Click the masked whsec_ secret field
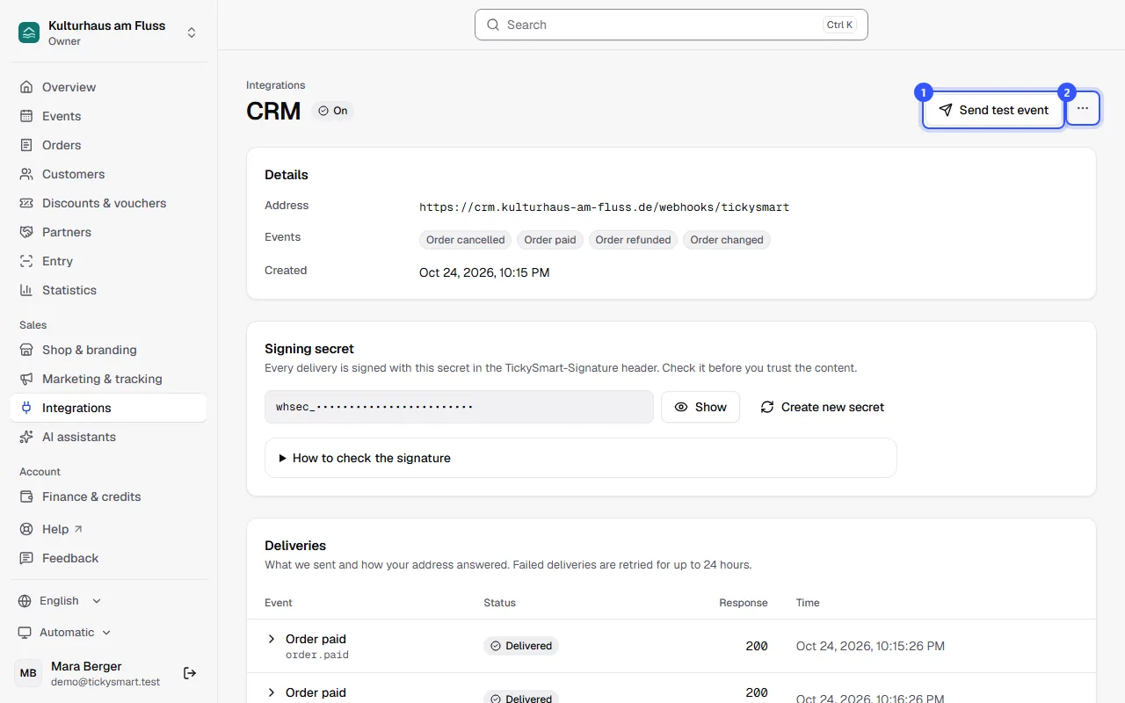The width and height of the screenshot is (1125, 703). click(x=459, y=407)
